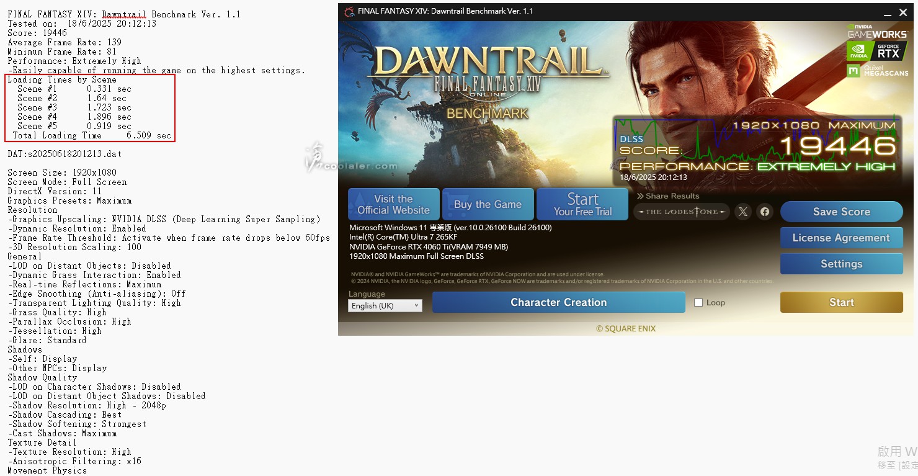Screen dimensions: 918x476
Task: Click the benchmark window title text
Action: (x=445, y=11)
